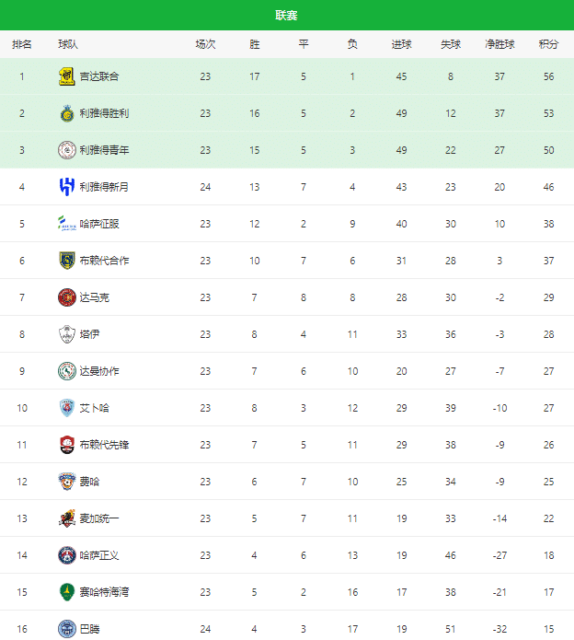Click the 利雅得青年 club badge

(66, 150)
